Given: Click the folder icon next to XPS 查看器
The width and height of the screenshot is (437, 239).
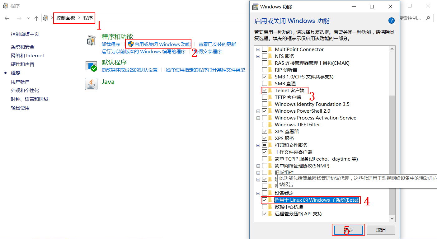Looking at the screenshot, I should [270, 131].
